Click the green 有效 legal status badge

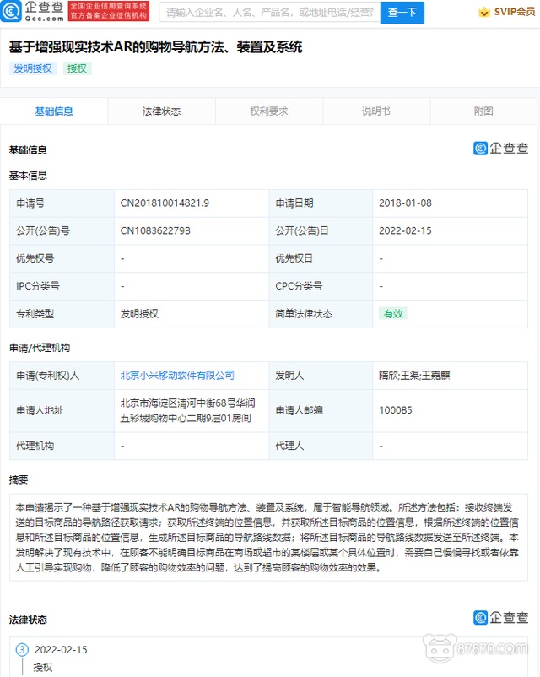(393, 313)
